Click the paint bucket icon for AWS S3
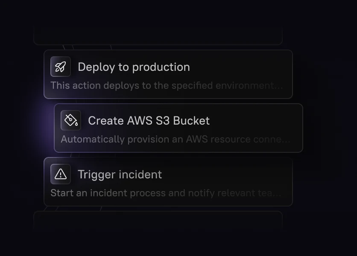Image resolution: width=357 pixels, height=256 pixels. pyautogui.click(x=71, y=120)
